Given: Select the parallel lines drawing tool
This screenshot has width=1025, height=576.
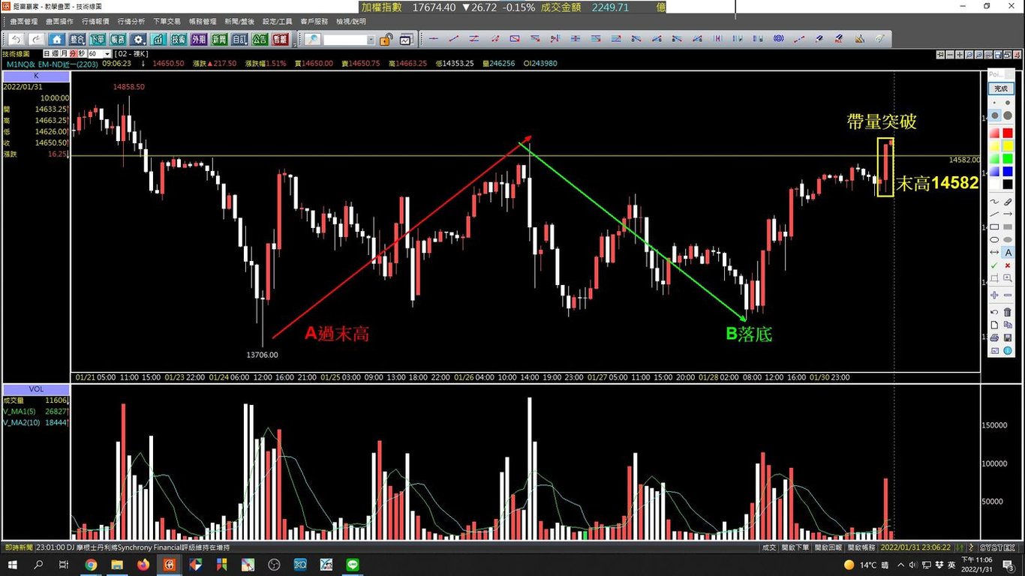Looking at the screenshot, I should 474,38.
